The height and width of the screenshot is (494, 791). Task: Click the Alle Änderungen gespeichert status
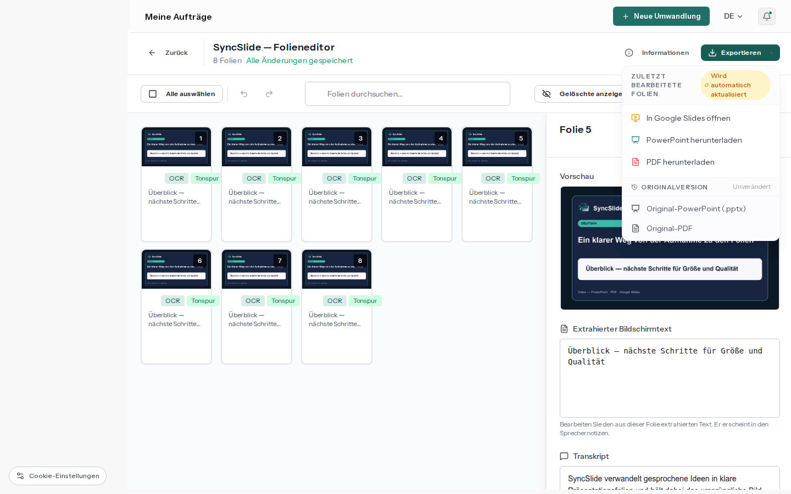pos(299,60)
